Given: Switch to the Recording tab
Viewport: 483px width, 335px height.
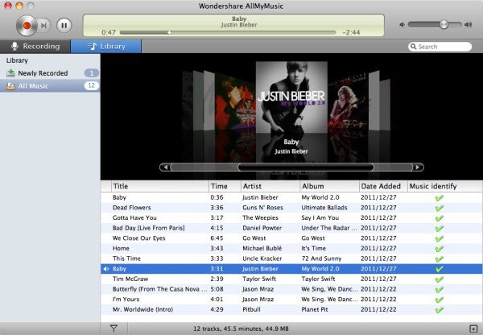Looking at the screenshot, I should [x=35, y=47].
